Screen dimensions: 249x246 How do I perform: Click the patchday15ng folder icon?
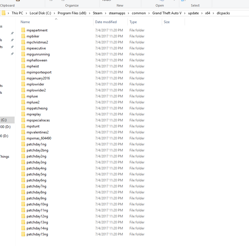pyautogui.click(x=23, y=234)
